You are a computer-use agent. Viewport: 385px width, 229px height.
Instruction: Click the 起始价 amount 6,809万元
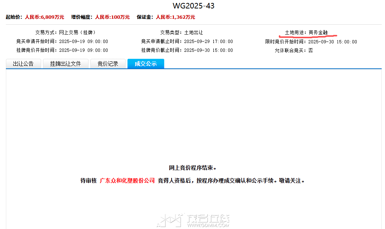point(44,17)
